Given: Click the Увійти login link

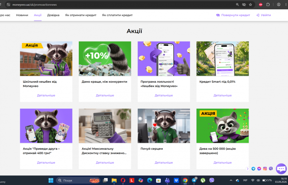Looking at the screenshot, I should tap(263, 15).
